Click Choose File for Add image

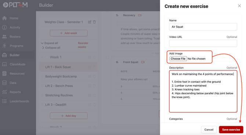[178, 59]
